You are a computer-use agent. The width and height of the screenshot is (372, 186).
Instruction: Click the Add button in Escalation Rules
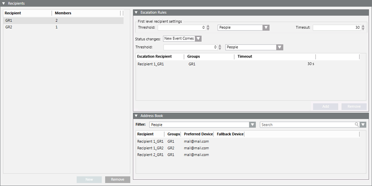point(325,106)
